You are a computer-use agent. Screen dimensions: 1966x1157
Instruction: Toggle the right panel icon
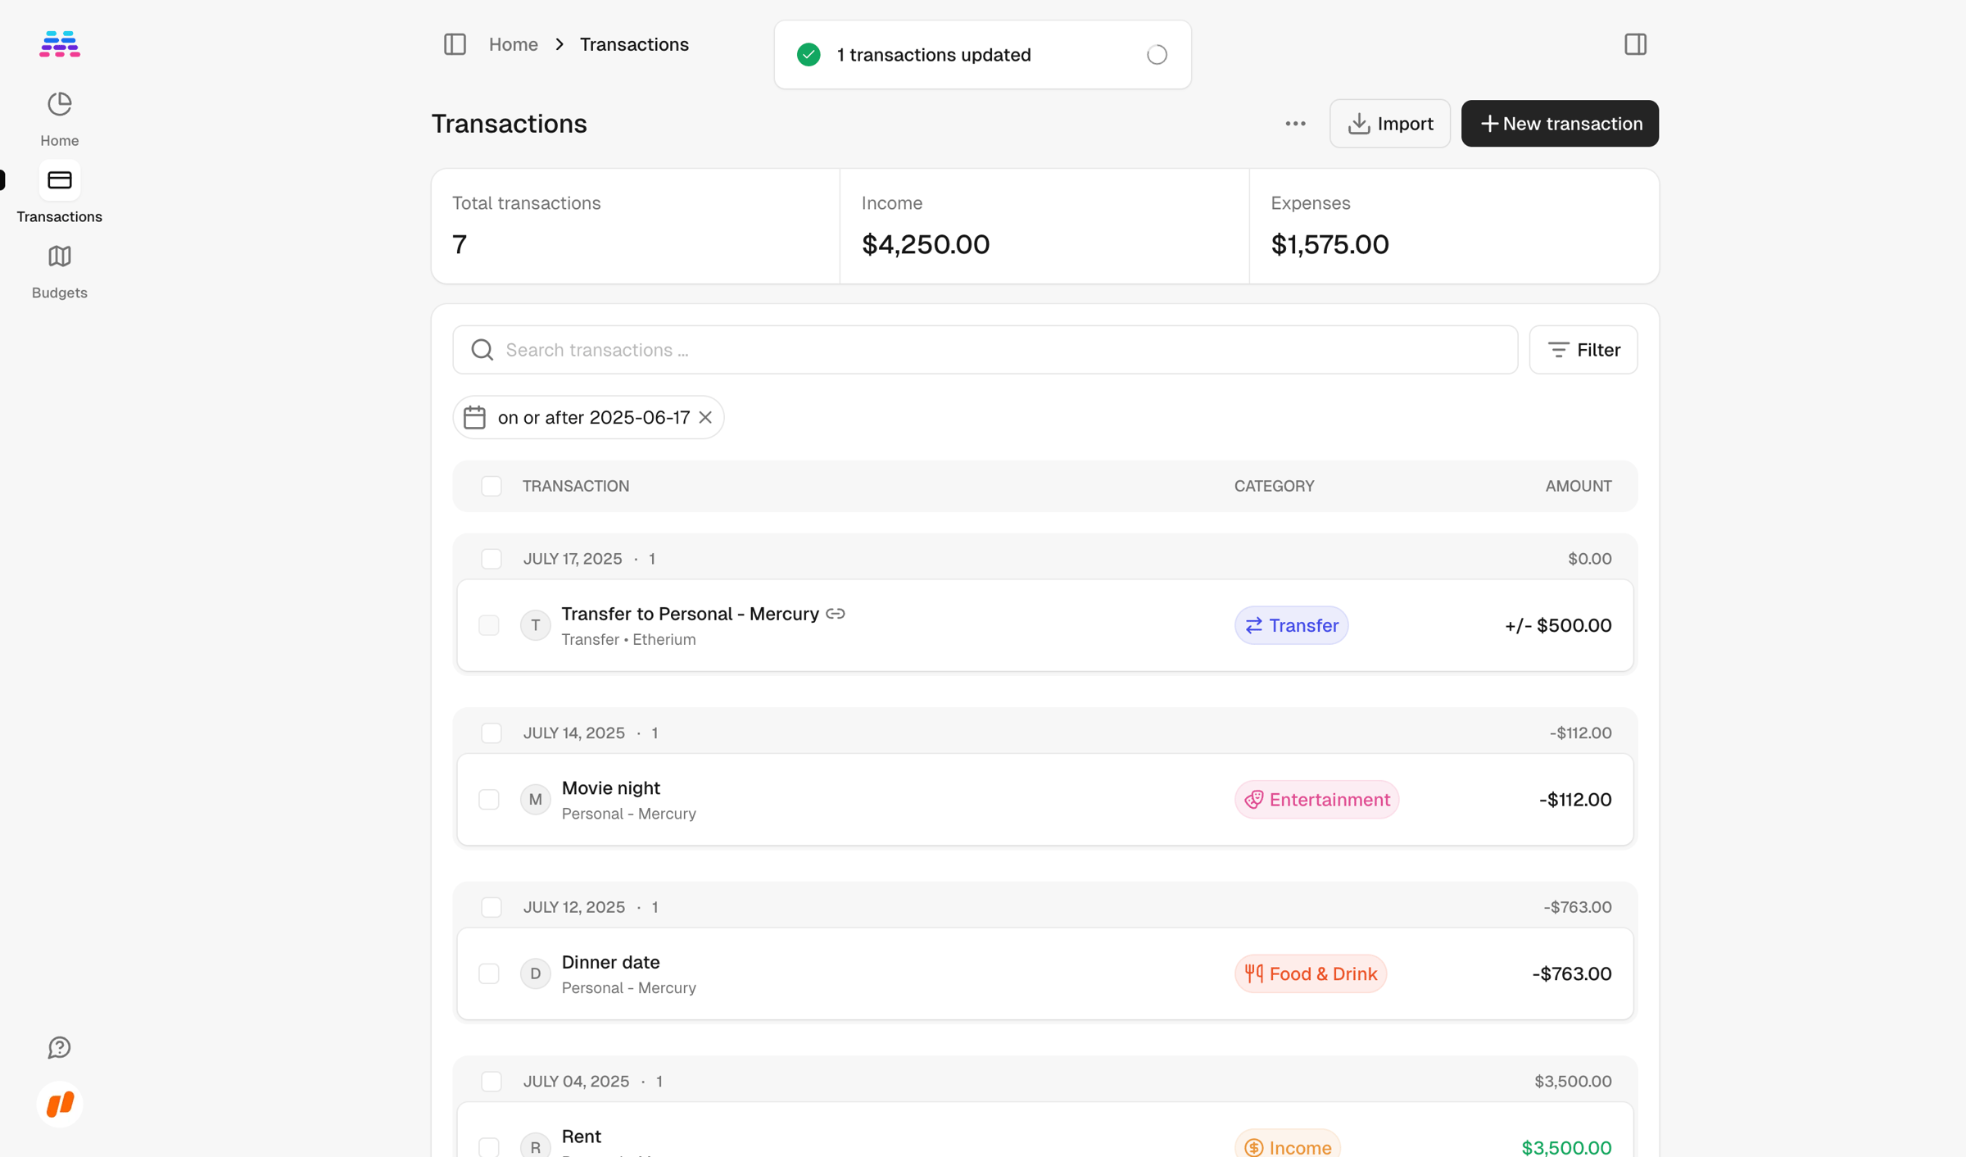pos(1635,44)
